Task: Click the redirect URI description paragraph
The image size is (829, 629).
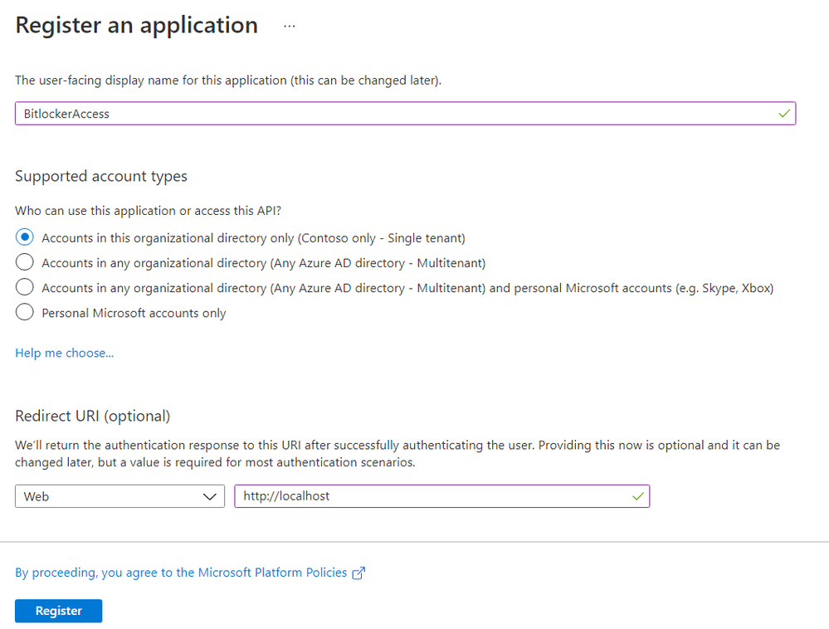Action: pyautogui.click(x=397, y=453)
